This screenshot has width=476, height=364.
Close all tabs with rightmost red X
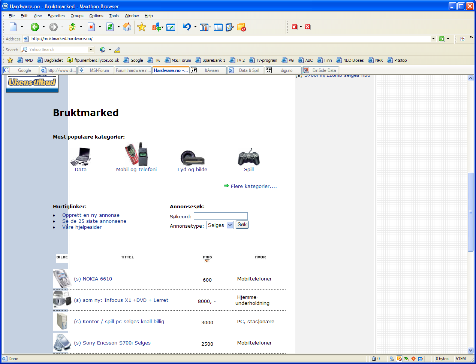308,27
